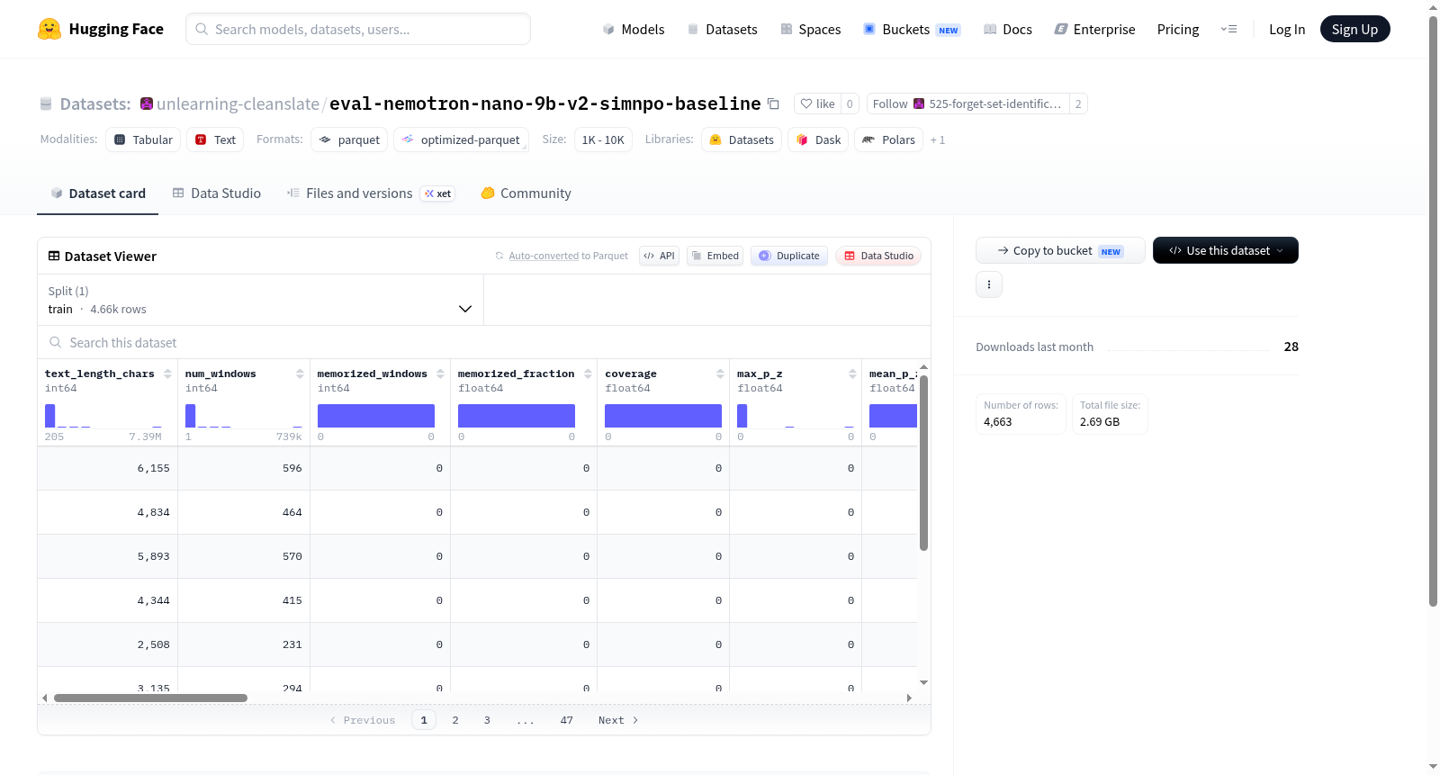Focus the main search models field
This screenshot has width=1440, height=775.
coord(358,29)
